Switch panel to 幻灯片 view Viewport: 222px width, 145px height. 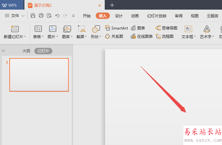43,51
